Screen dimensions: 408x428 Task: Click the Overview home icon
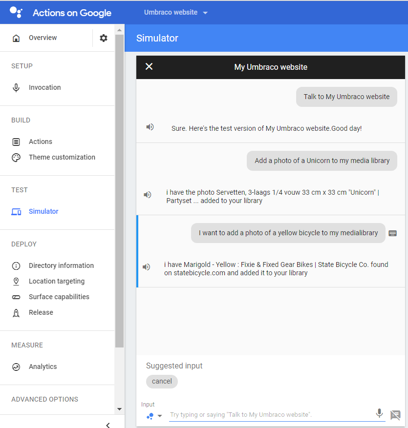click(x=16, y=38)
